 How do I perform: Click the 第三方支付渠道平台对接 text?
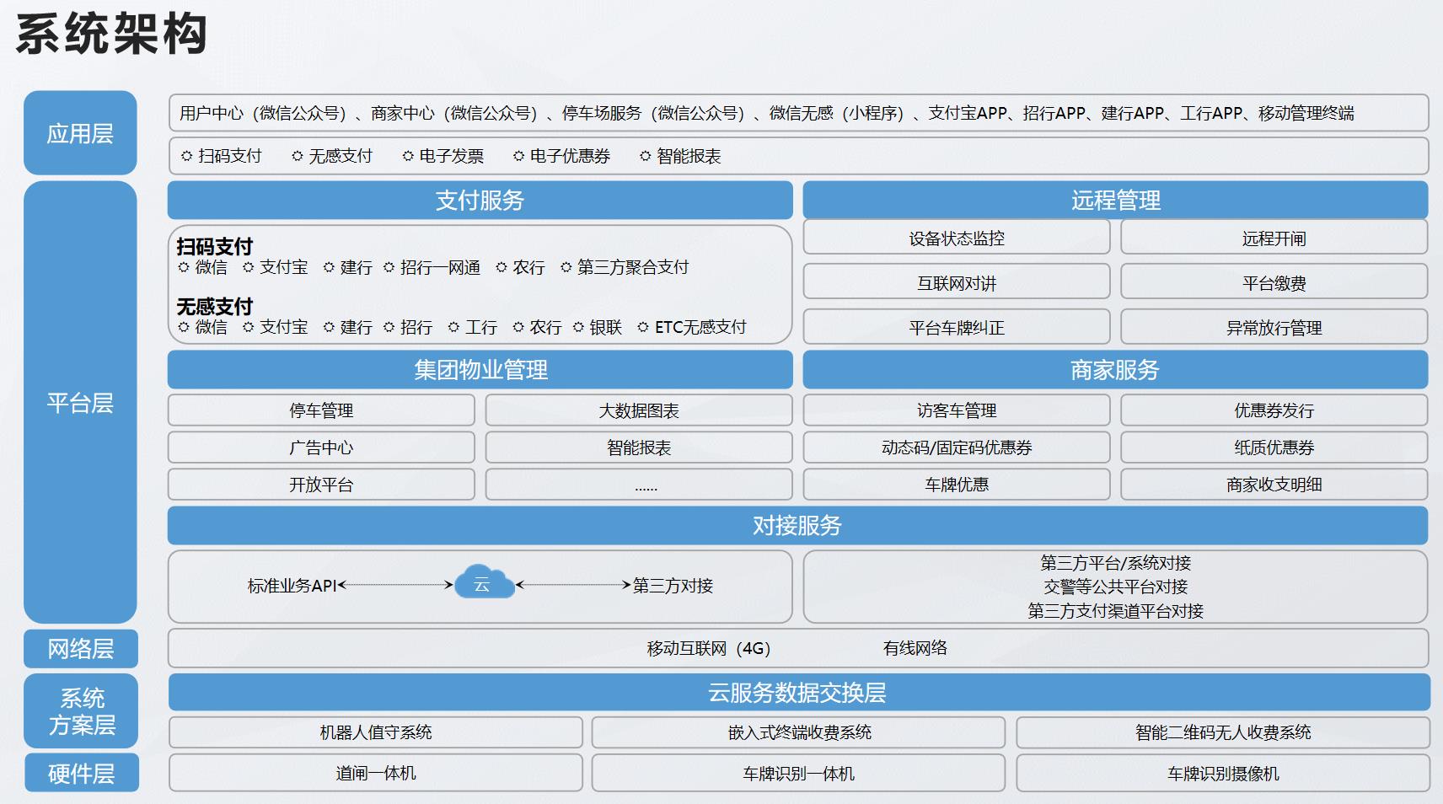pyautogui.click(x=1115, y=610)
